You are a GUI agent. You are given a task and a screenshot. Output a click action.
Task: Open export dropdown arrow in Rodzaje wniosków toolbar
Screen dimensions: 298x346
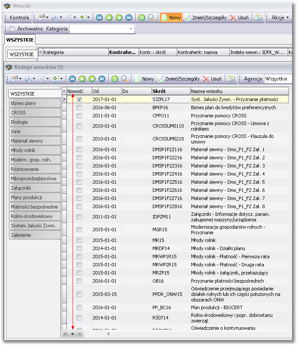click(x=61, y=79)
